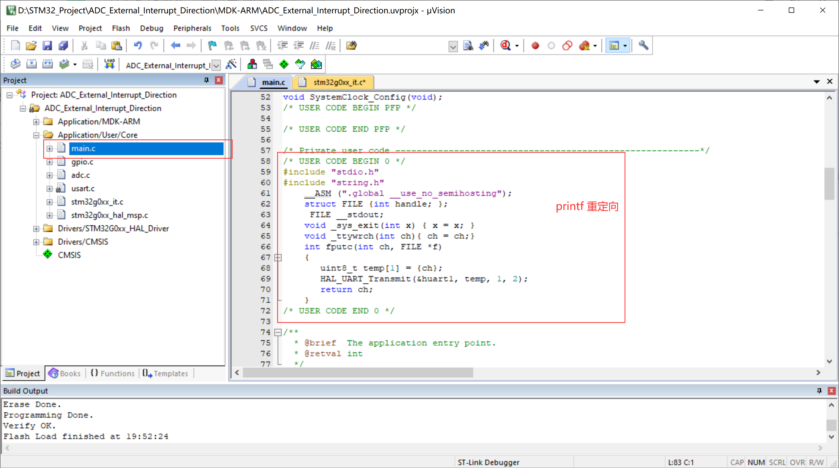Open Options for Target wand icon
This screenshot has width=839, height=468.
click(x=231, y=64)
